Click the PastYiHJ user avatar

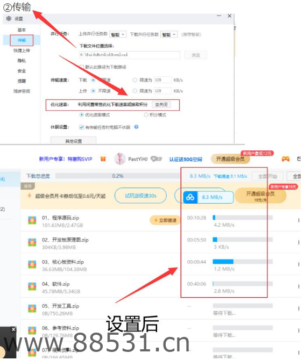pos(120,159)
